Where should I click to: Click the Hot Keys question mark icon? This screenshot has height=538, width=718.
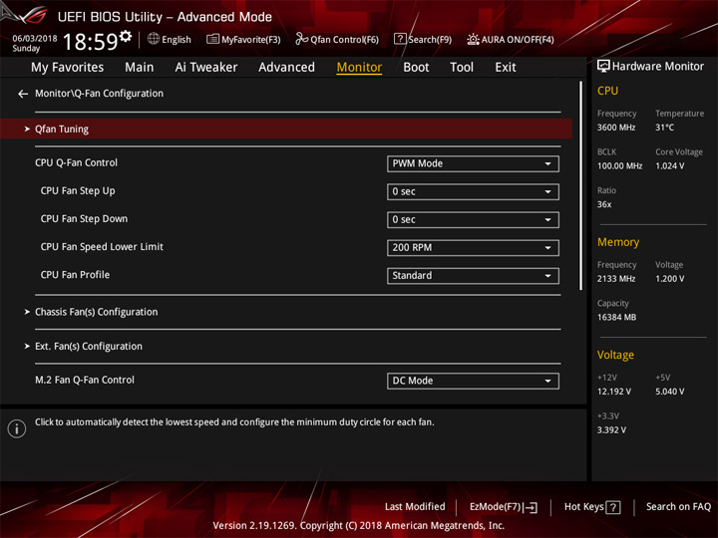click(613, 507)
